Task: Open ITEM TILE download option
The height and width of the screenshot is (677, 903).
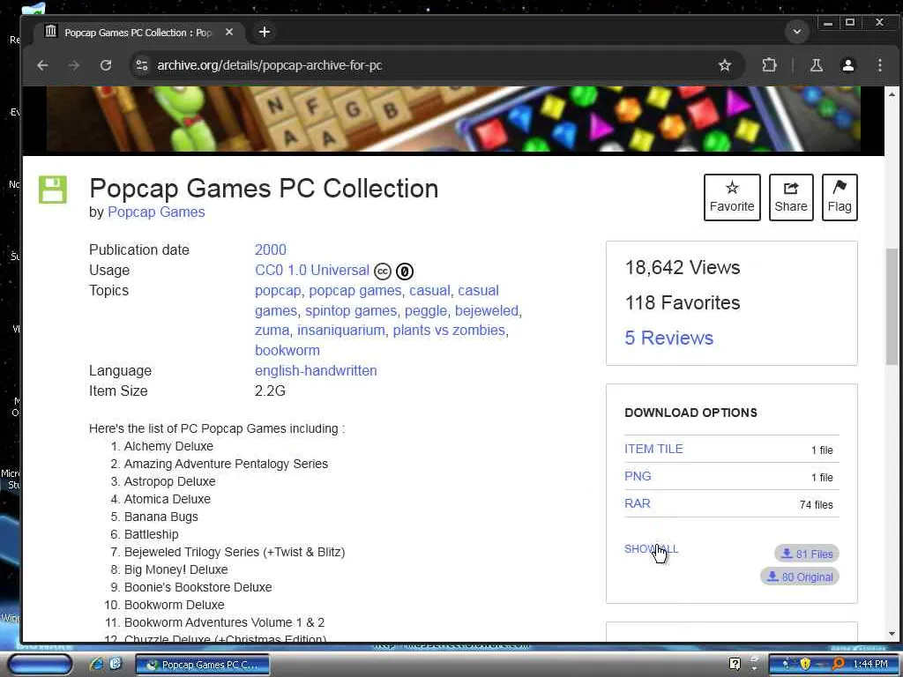Action: point(653,449)
